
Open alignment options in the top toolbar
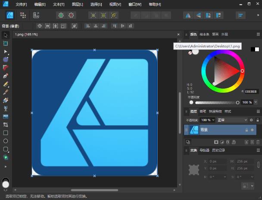[x=240, y=16]
